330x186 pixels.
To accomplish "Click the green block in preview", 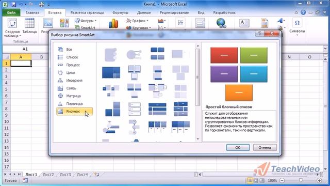I will 254,55.
